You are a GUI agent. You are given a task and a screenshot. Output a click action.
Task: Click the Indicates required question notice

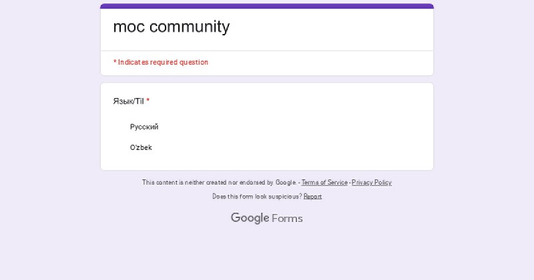click(161, 62)
